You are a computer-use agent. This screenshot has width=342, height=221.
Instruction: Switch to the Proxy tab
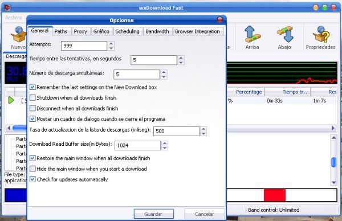click(80, 31)
